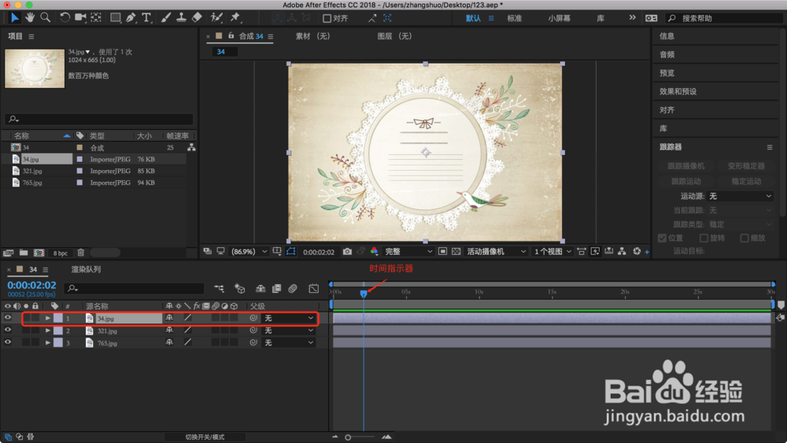Hide the 34.jpg layer with eye icon

(x=8, y=318)
